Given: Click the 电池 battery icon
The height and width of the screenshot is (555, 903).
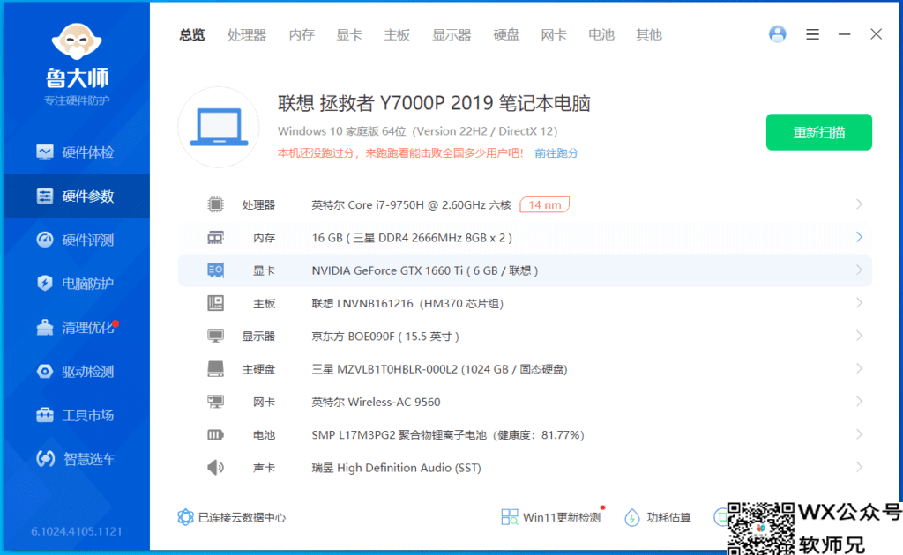Looking at the screenshot, I should pyautogui.click(x=215, y=435).
